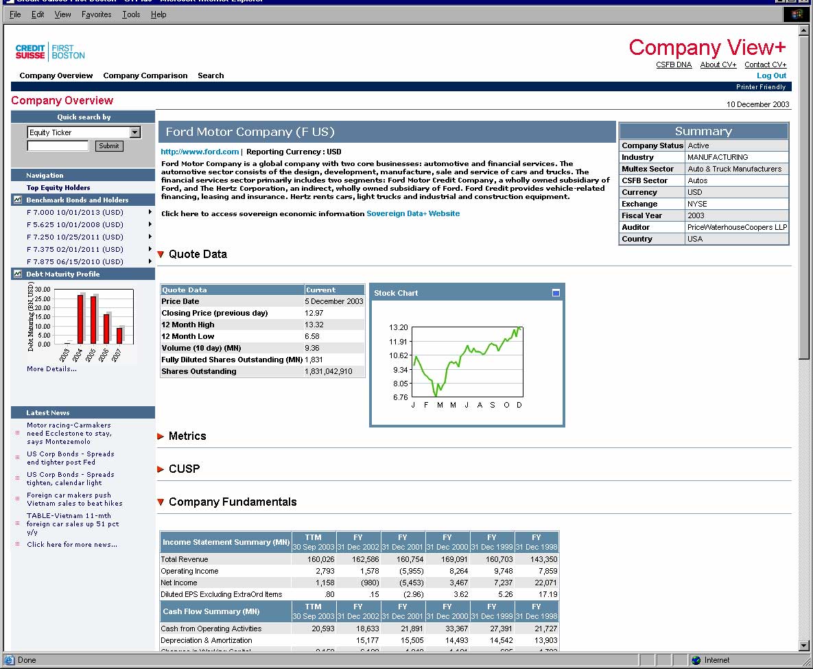
Task: Open the Sovereign Data+ Website link
Action: (413, 213)
